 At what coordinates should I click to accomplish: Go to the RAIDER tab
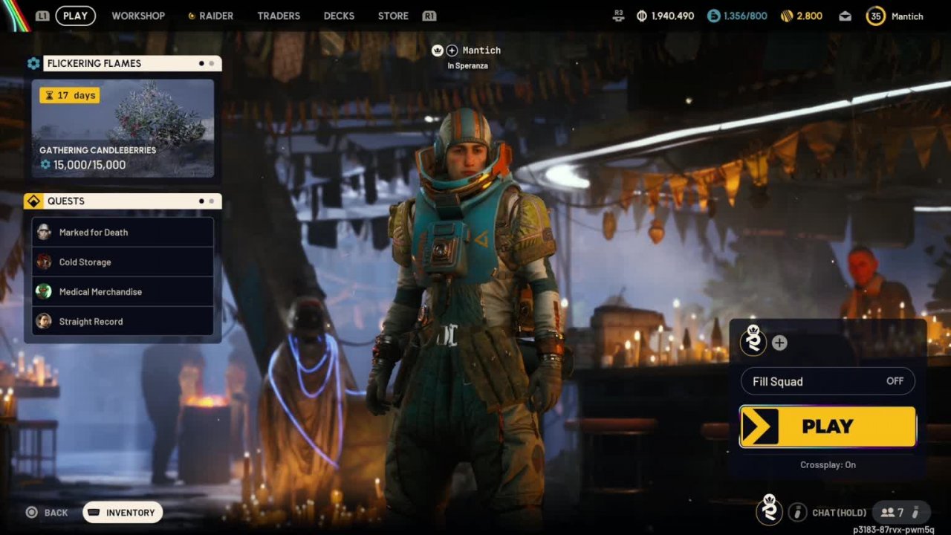(x=211, y=16)
